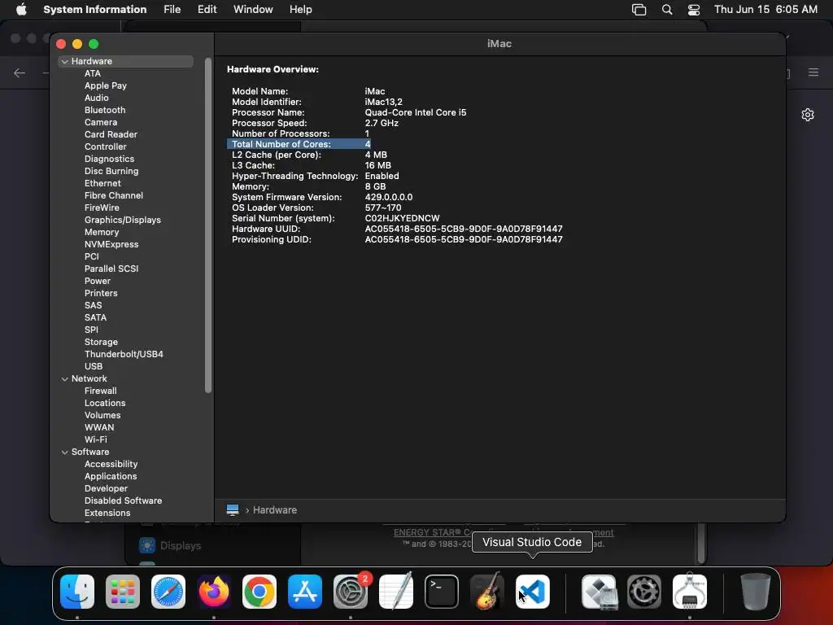Launch Safari from the dock

coord(168,592)
